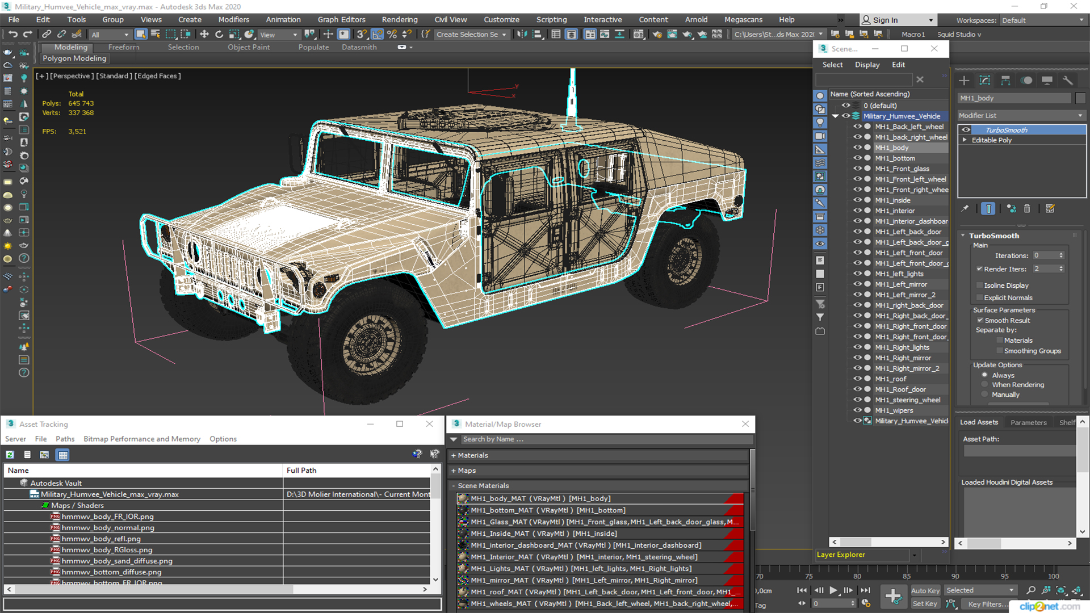The width and height of the screenshot is (1090, 613).
Task: Open the Modifiers menu
Action: pos(234,19)
